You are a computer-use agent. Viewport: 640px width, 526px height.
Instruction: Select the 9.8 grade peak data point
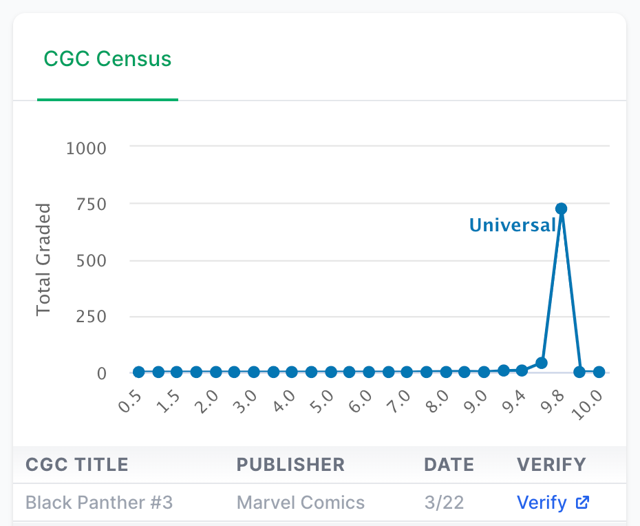click(x=562, y=209)
